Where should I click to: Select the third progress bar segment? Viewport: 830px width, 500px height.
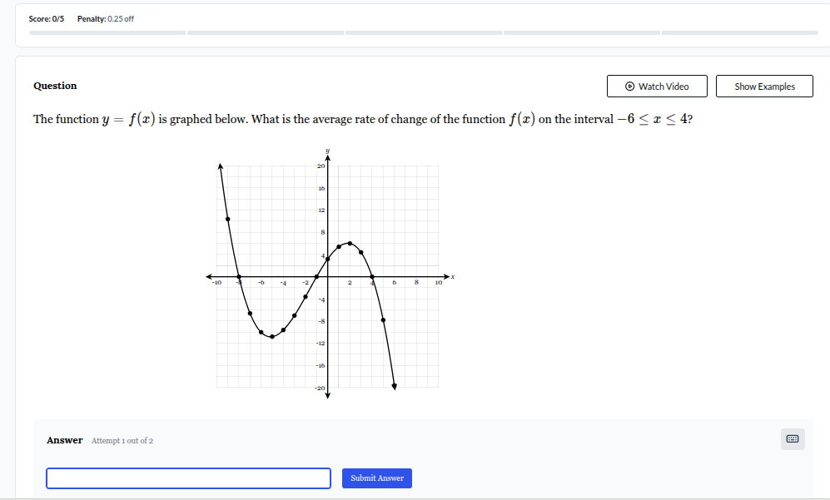pyautogui.click(x=425, y=33)
